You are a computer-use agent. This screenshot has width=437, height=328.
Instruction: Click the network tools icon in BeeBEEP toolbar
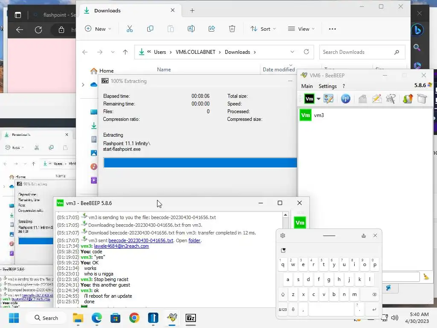(391, 99)
